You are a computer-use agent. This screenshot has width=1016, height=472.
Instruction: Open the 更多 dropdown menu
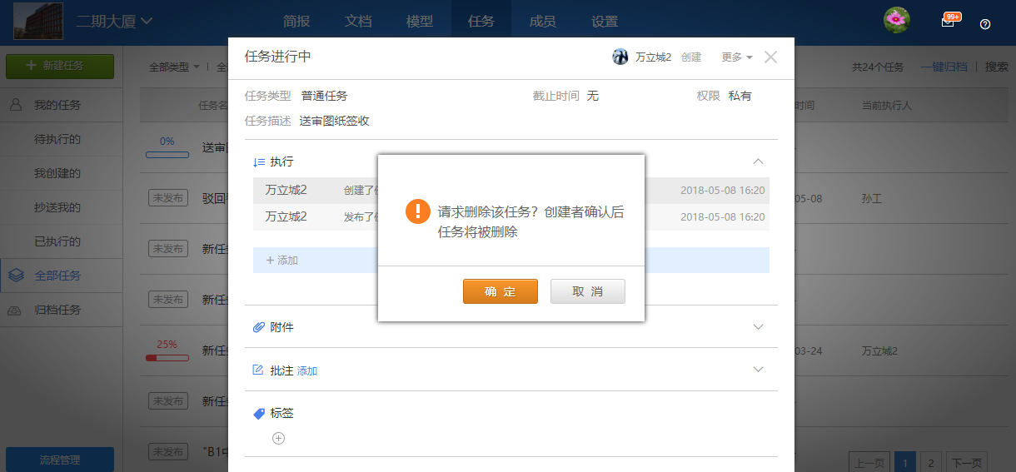pos(737,57)
